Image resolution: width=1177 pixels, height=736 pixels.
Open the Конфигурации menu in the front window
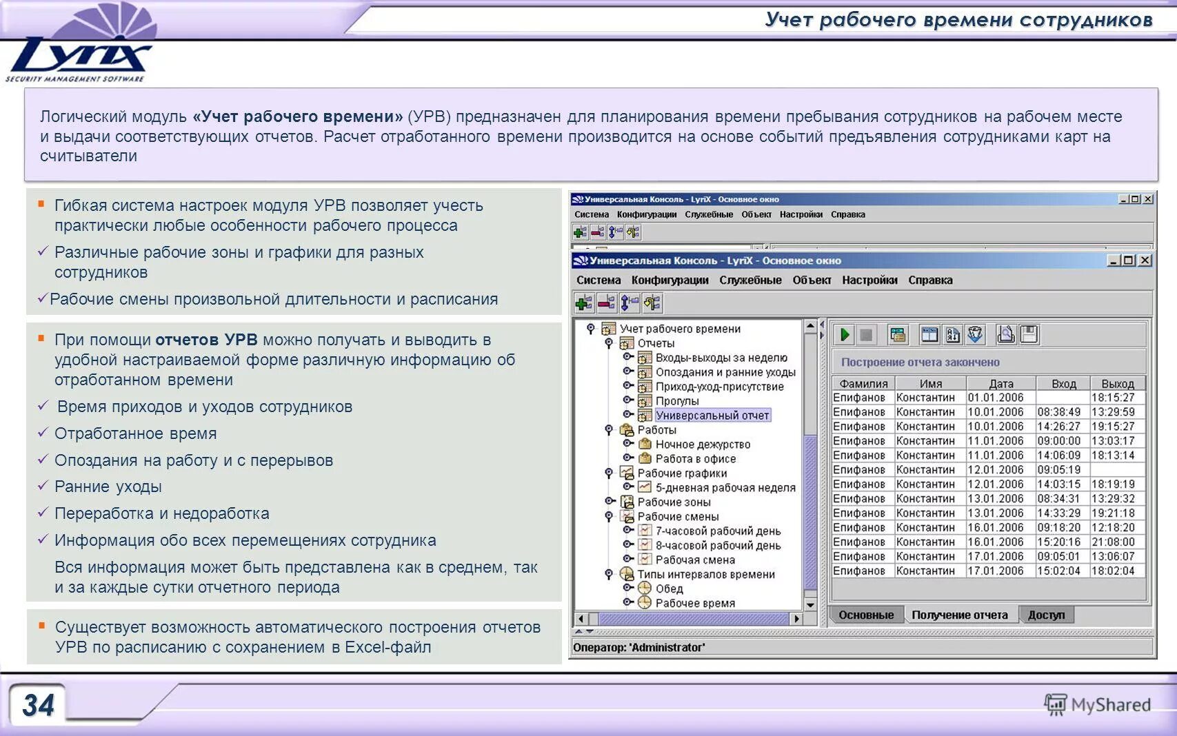670,280
